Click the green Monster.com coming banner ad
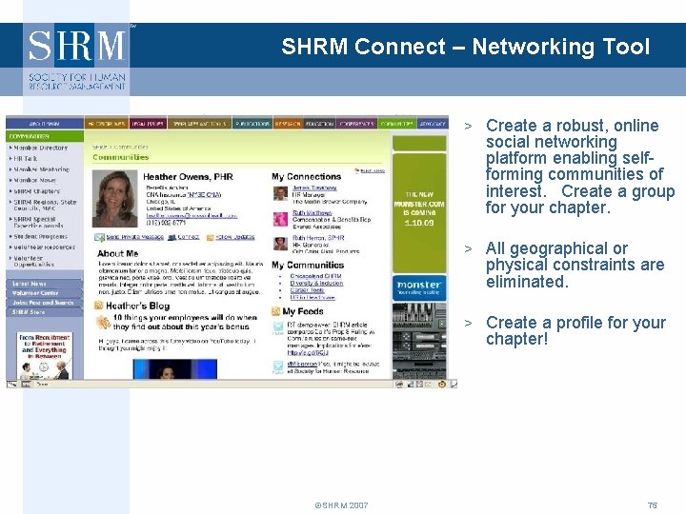Screen dimensions: 686x514 pyautogui.click(x=419, y=212)
